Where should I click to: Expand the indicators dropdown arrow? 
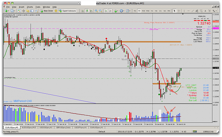[x=118, y=11]
